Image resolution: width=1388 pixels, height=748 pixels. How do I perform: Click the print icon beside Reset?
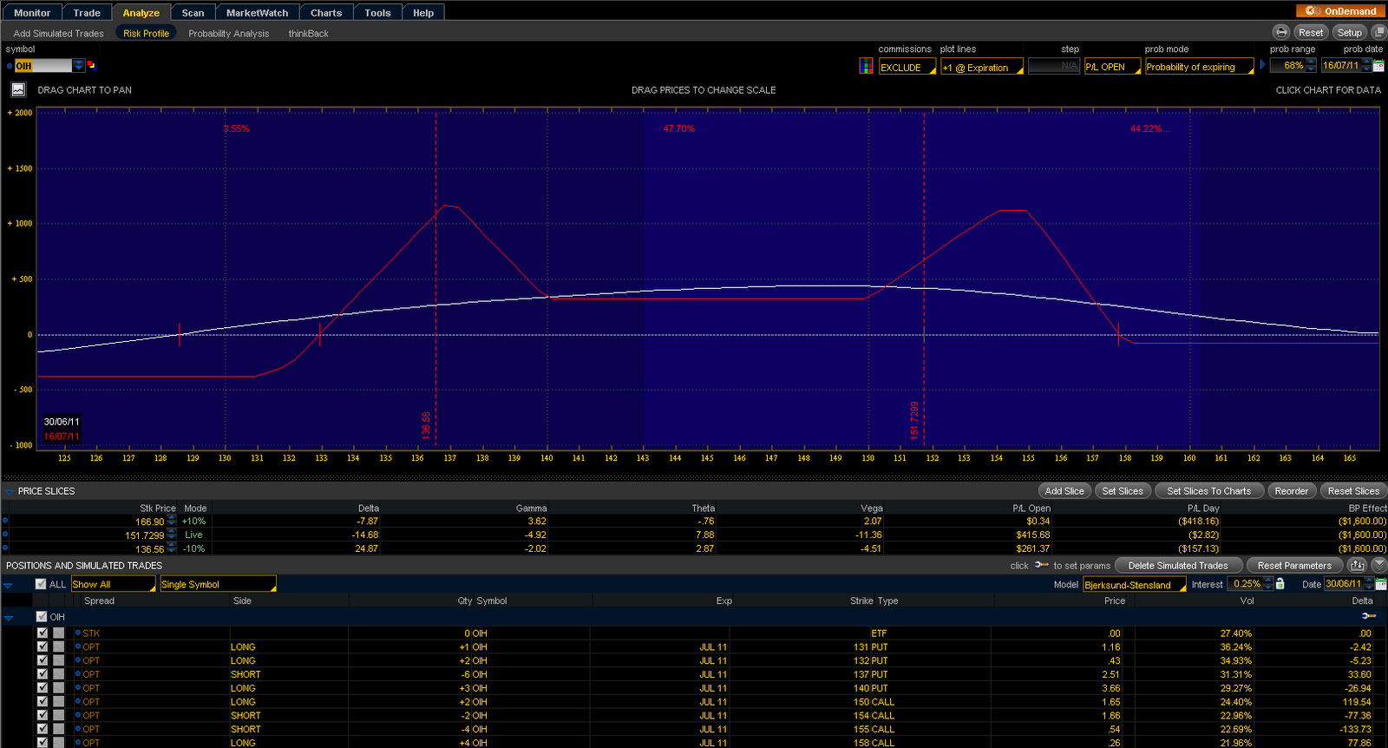pyautogui.click(x=1281, y=32)
